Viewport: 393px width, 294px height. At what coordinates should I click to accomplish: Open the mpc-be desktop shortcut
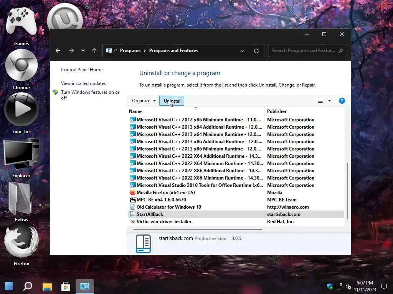coord(21,113)
